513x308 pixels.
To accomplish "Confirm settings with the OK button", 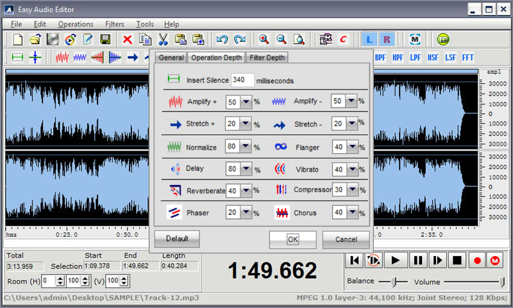I will coord(293,239).
